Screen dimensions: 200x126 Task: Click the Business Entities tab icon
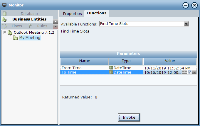[x=4, y=19]
